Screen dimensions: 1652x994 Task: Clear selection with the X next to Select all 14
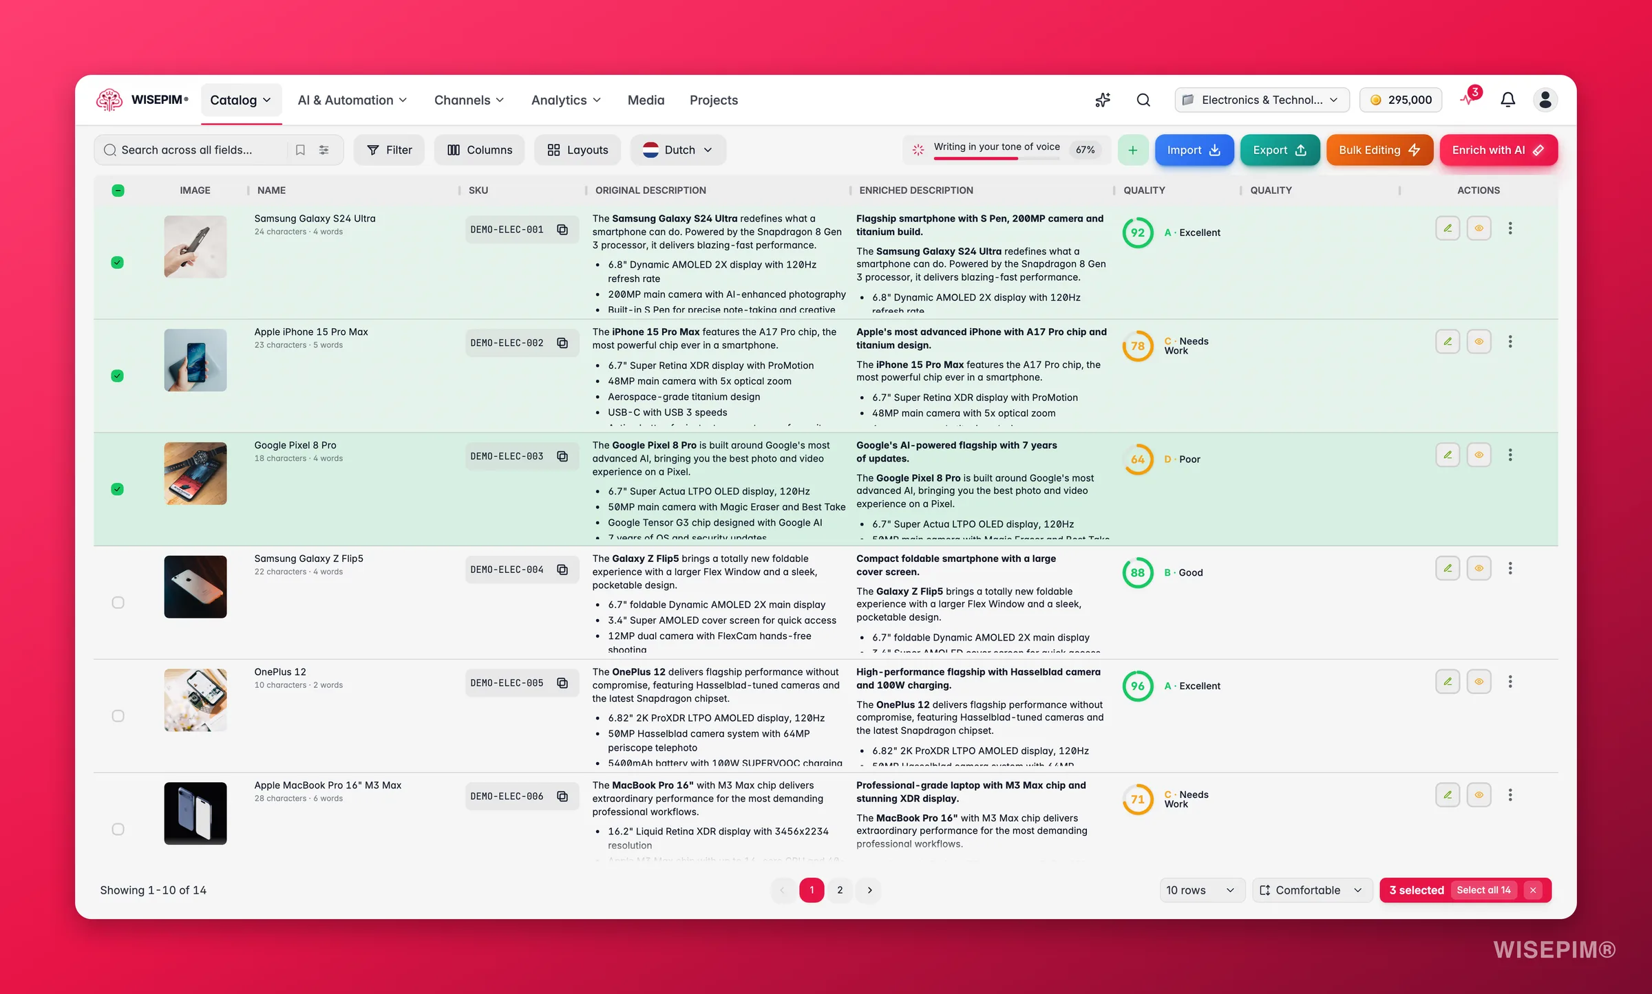tap(1533, 890)
